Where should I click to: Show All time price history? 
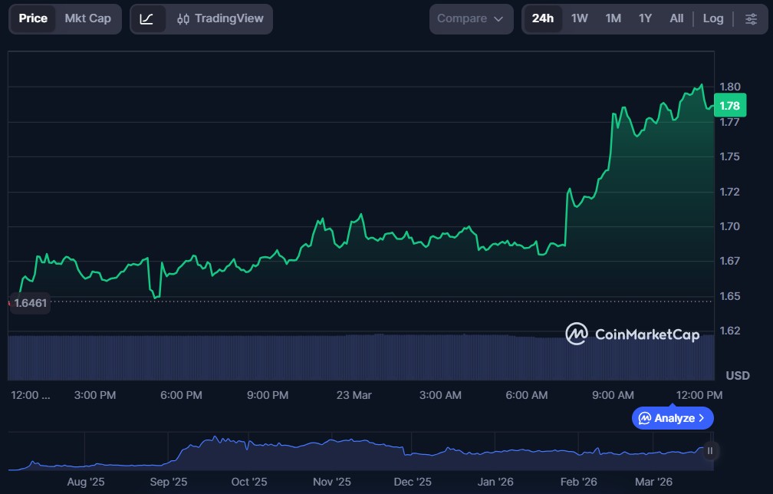[676, 18]
